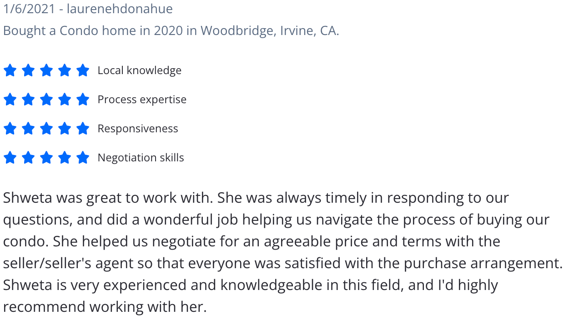Click the fourth star of Negotiation skills

[65, 158]
